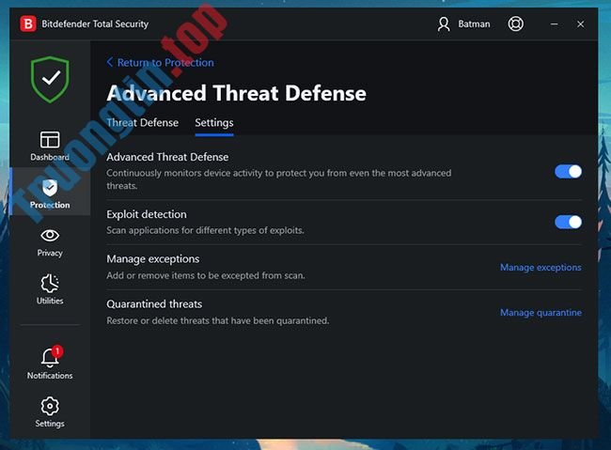Open the Utilities icon in sidebar
611x450 pixels.
click(x=50, y=284)
